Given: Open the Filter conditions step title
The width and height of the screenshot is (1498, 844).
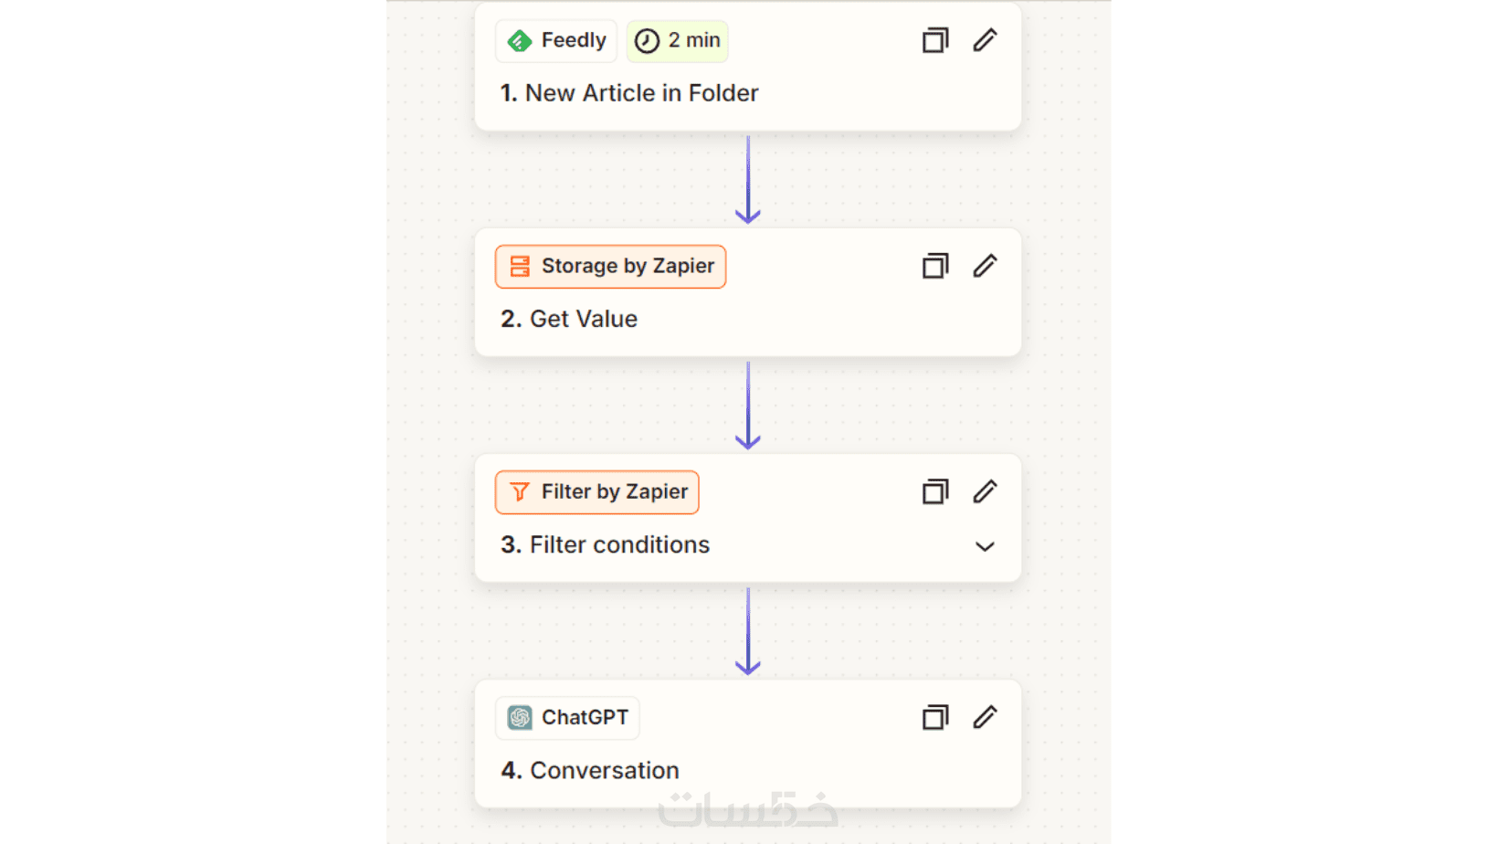Looking at the screenshot, I should click(605, 544).
